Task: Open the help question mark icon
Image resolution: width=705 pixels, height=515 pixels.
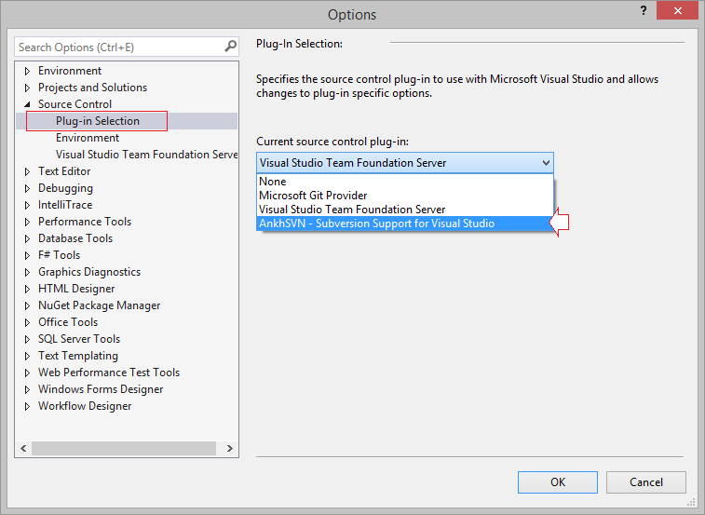Action: [644, 10]
